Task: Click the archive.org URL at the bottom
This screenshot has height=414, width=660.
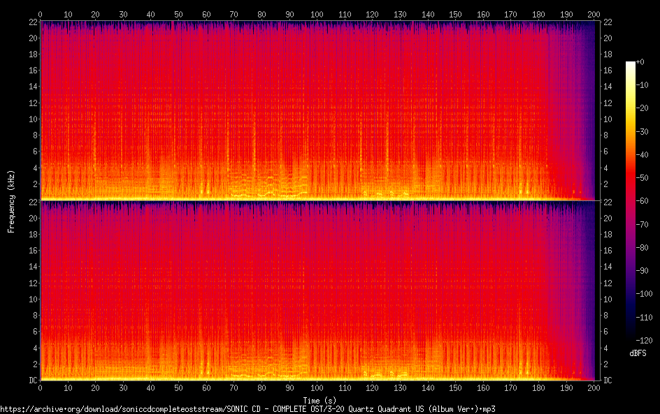Action: coord(248,408)
